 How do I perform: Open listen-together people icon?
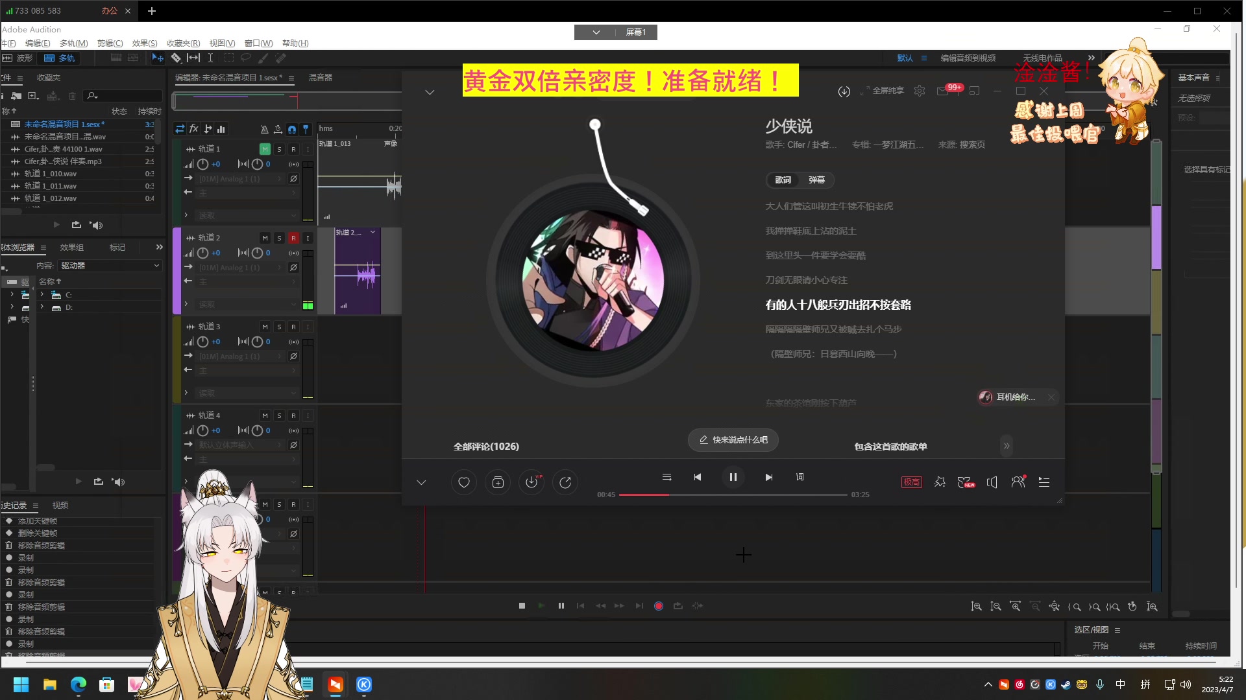click(1018, 482)
